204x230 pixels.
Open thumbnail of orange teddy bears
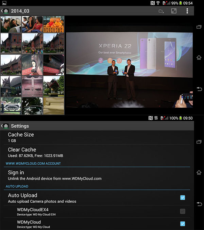[x=54, y=24]
